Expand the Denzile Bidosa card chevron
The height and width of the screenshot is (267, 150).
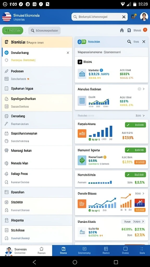[x=143, y=193]
